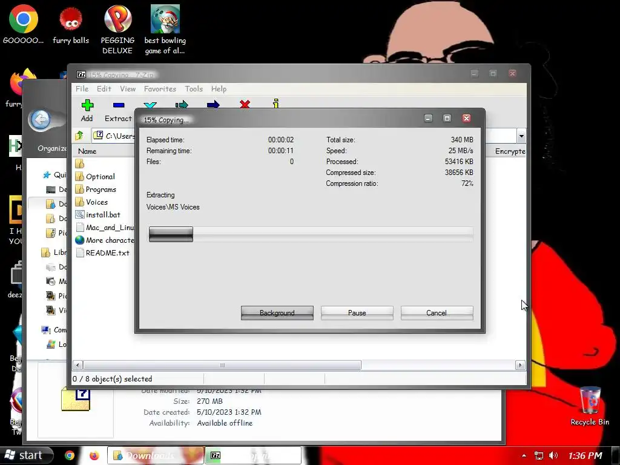Click the Cancel button
620x465 pixels.
(x=437, y=313)
